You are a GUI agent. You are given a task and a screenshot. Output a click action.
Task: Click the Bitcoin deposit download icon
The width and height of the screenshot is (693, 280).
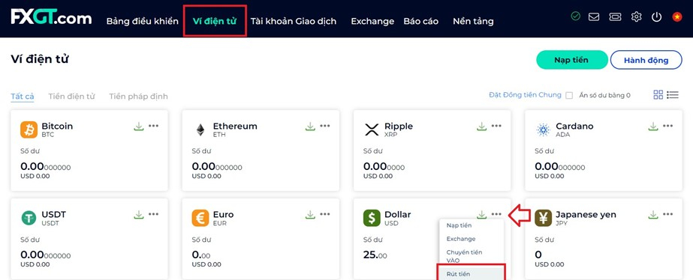pos(139,127)
